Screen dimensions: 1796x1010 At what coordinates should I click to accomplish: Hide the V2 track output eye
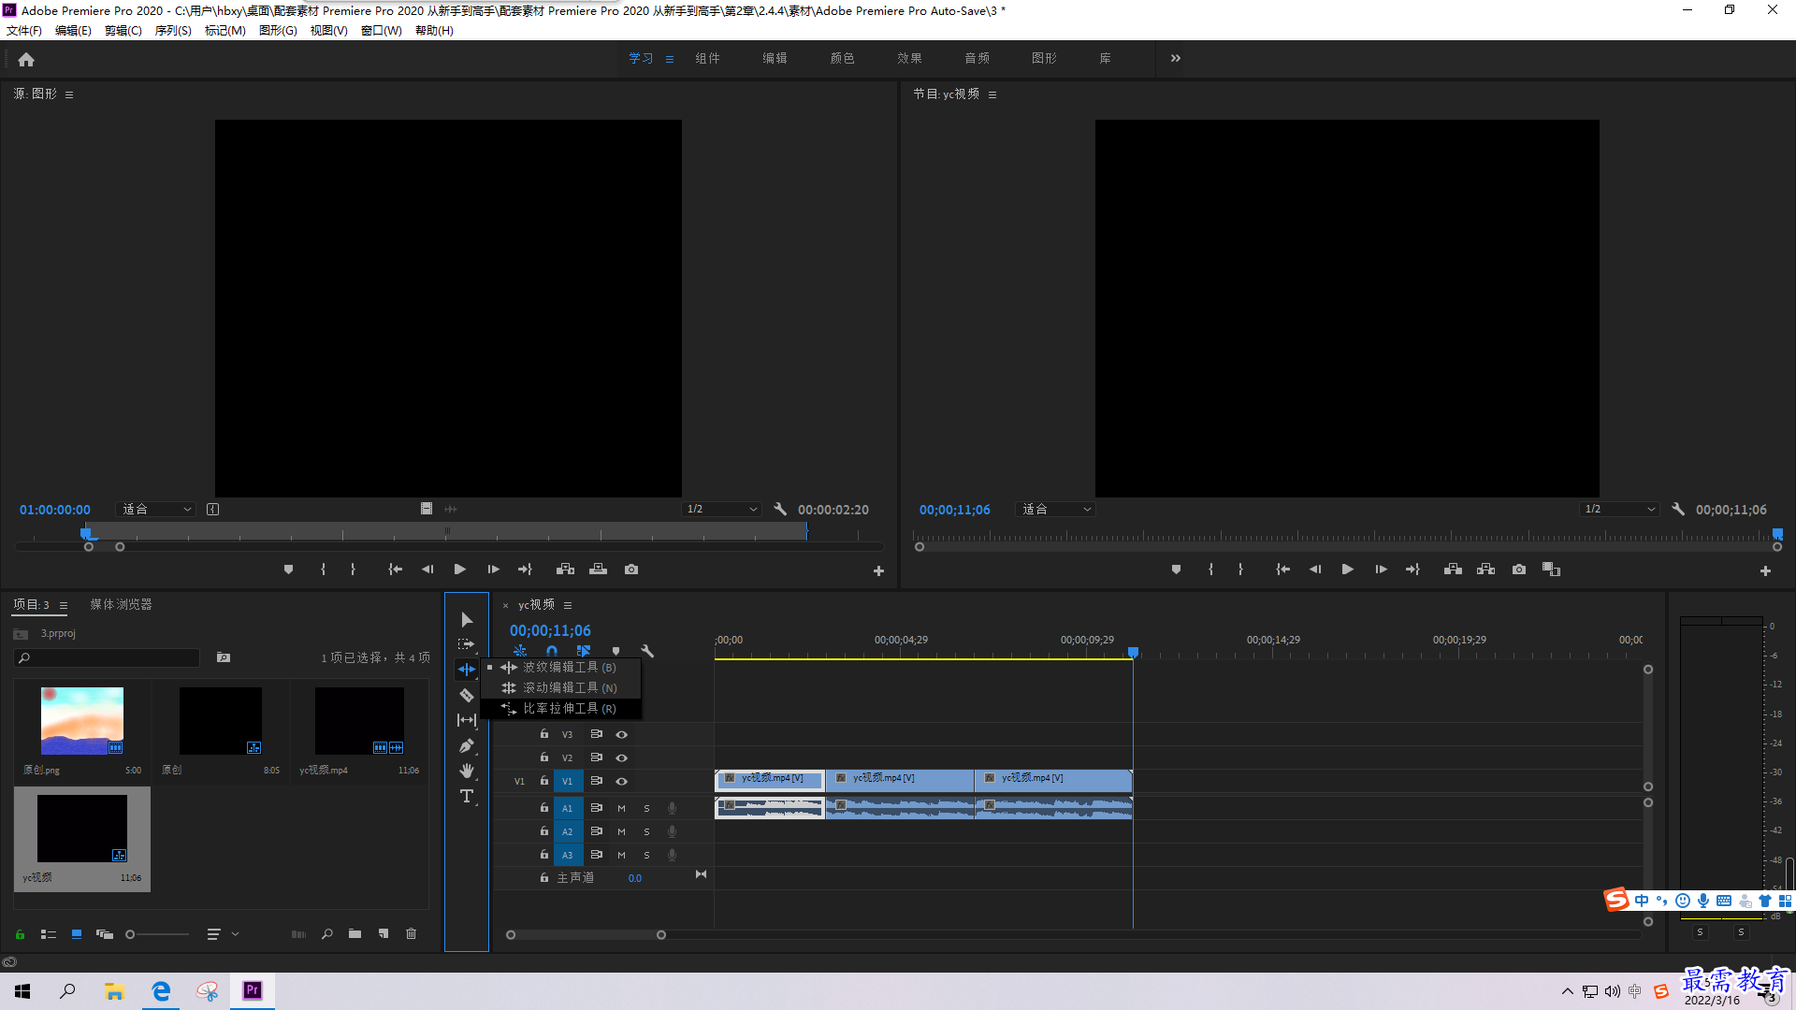[x=621, y=758]
